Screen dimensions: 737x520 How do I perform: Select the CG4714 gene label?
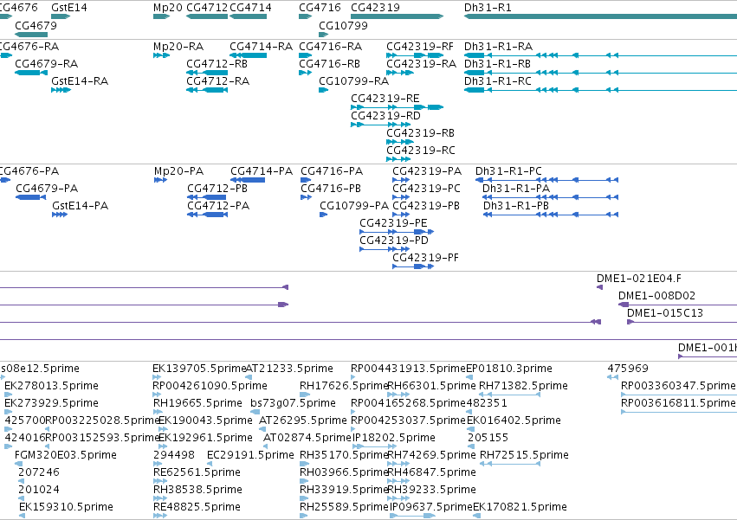tap(250, 8)
